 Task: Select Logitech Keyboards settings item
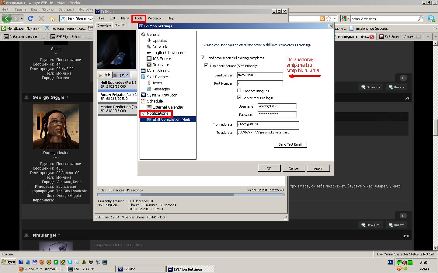pyautogui.click(x=169, y=53)
